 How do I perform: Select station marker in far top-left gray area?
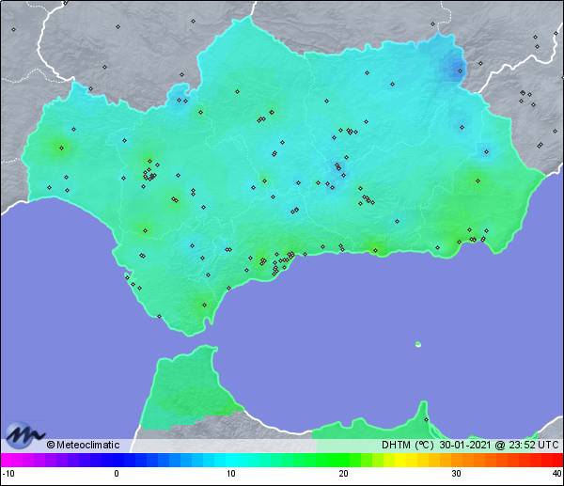pyautogui.click(x=14, y=29)
